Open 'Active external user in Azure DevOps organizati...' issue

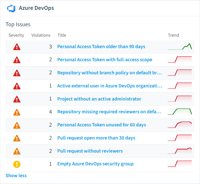(110, 86)
